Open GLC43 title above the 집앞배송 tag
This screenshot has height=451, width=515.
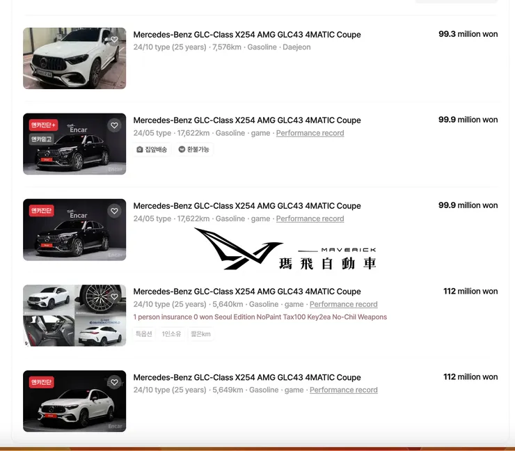point(247,120)
